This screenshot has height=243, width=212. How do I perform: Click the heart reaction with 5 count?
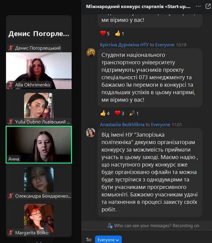point(105,33)
